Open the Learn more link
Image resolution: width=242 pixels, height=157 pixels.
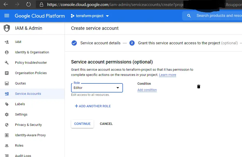click(167, 75)
